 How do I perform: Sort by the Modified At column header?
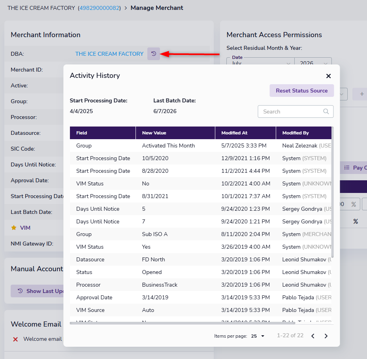[246, 133]
